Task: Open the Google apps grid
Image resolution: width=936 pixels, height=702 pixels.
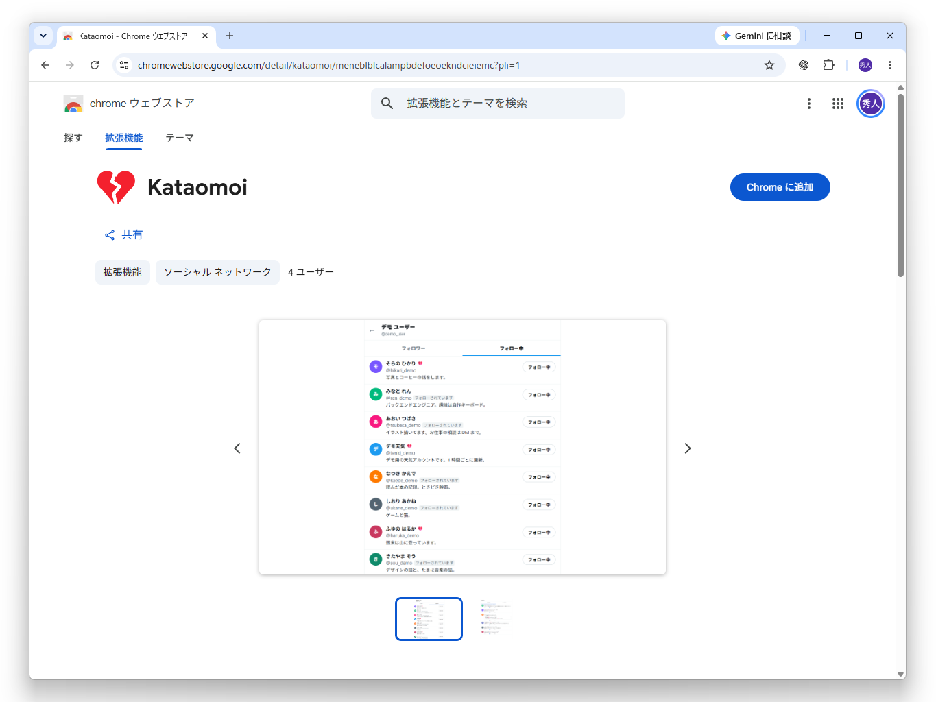Action: tap(838, 104)
